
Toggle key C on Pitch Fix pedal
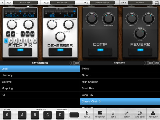pyautogui.click(x=6, y=41)
